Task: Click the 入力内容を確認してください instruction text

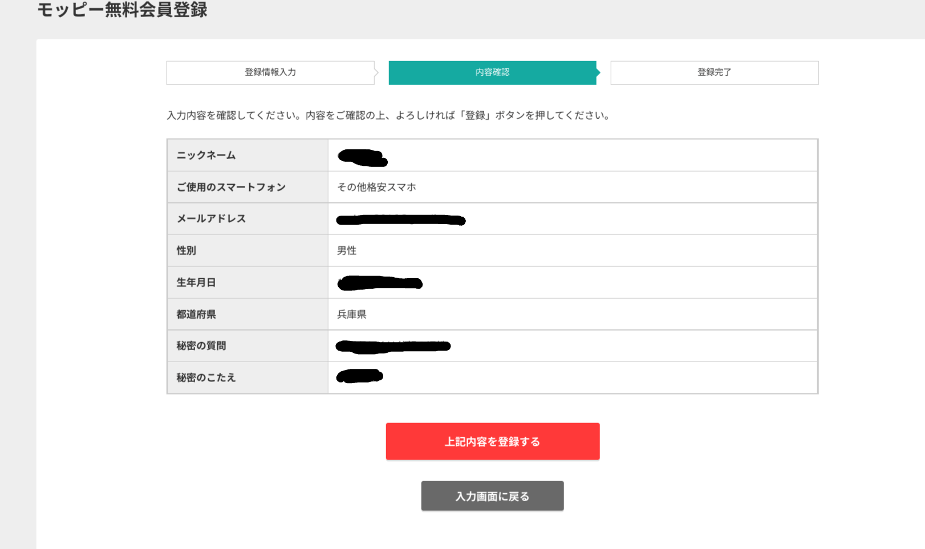Action: [x=389, y=115]
